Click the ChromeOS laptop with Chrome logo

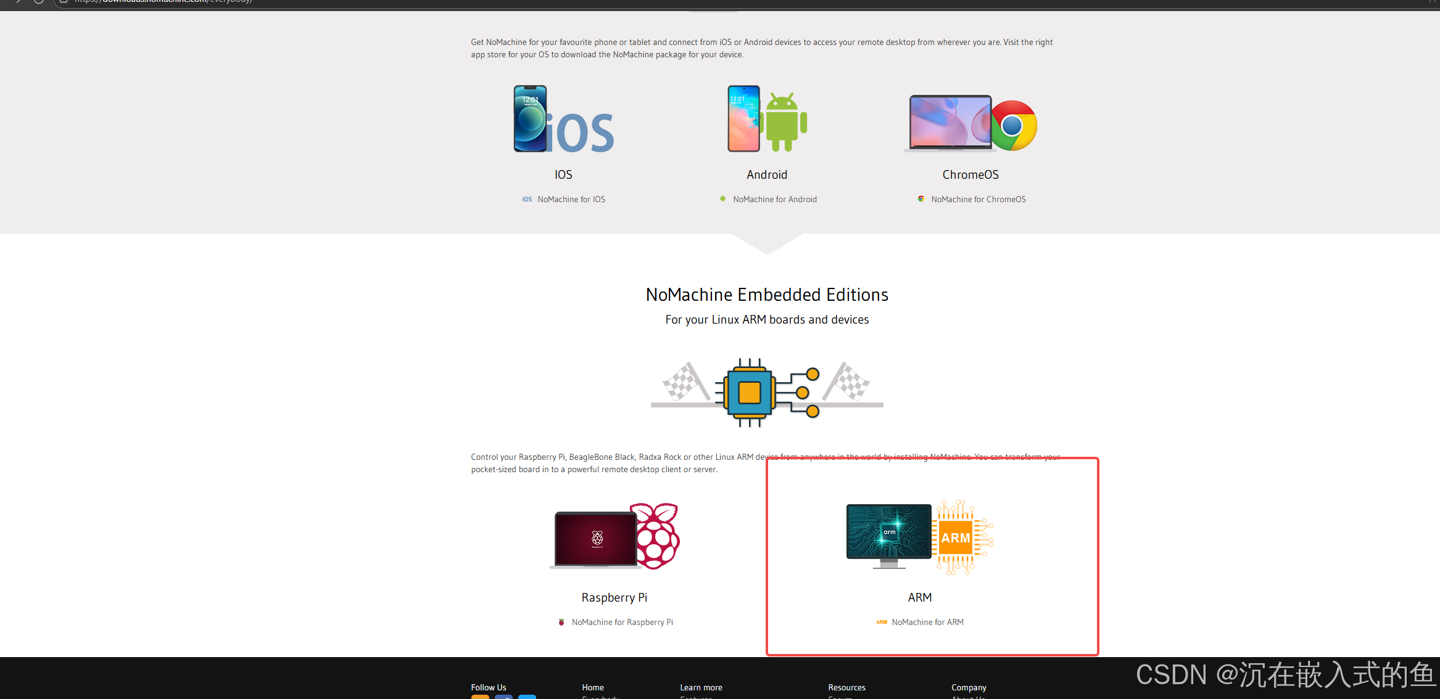[970, 123]
